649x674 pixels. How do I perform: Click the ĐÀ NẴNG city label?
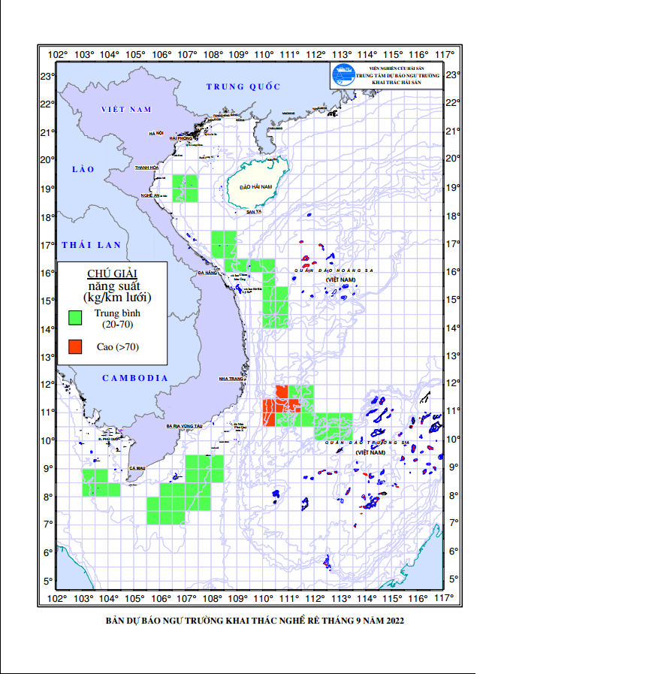(207, 273)
